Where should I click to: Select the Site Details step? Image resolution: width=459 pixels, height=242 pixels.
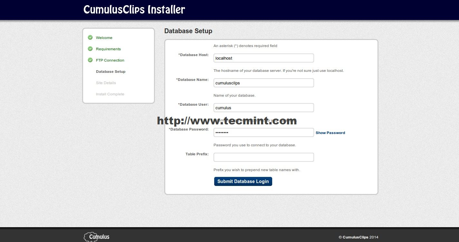tap(106, 83)
